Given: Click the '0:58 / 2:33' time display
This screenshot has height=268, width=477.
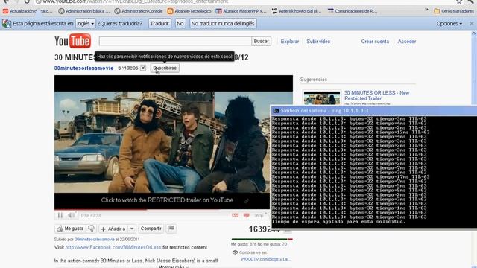Looking at the screenshot, I should click(x=91, y=215).
